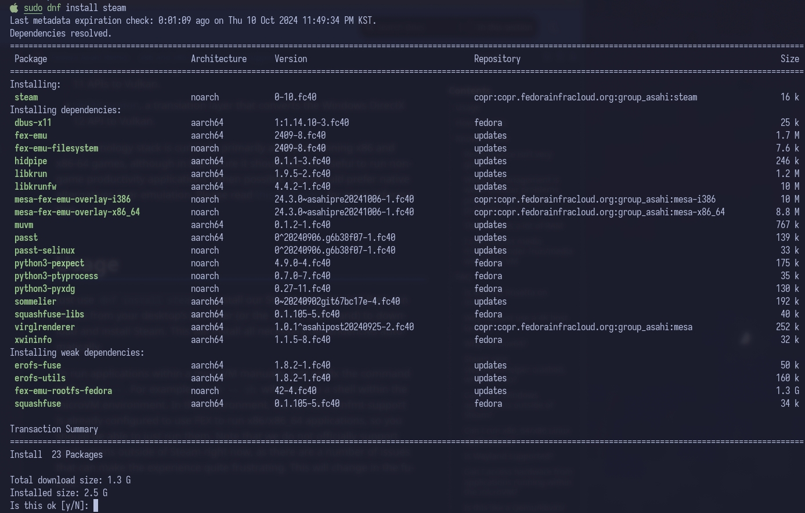Click the 'Installing dependencies:' heading
The image size is (805, 513).
click(x=66, y=110)
